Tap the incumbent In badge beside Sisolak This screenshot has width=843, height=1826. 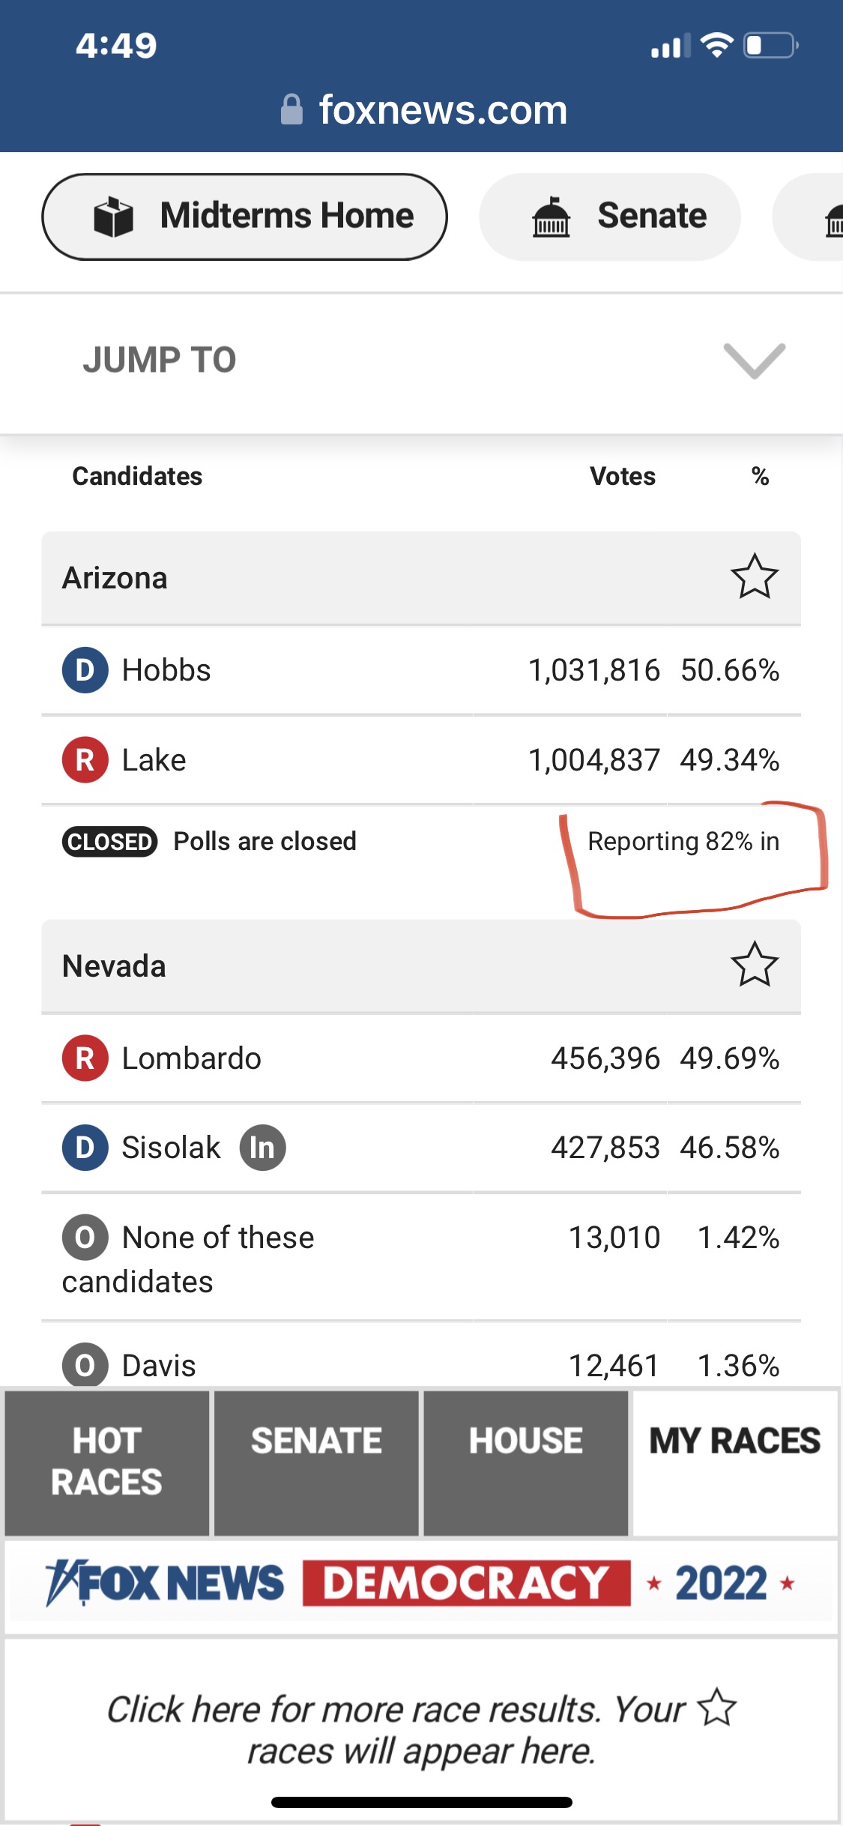pos(262,1148)
